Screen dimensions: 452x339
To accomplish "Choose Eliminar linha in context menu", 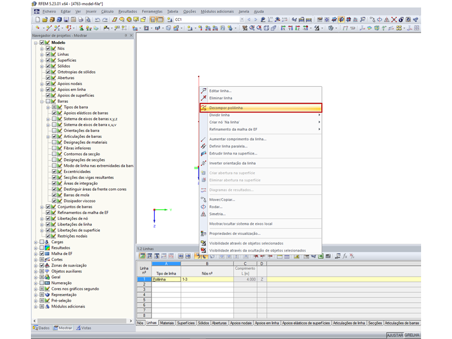I will [260, 98].
